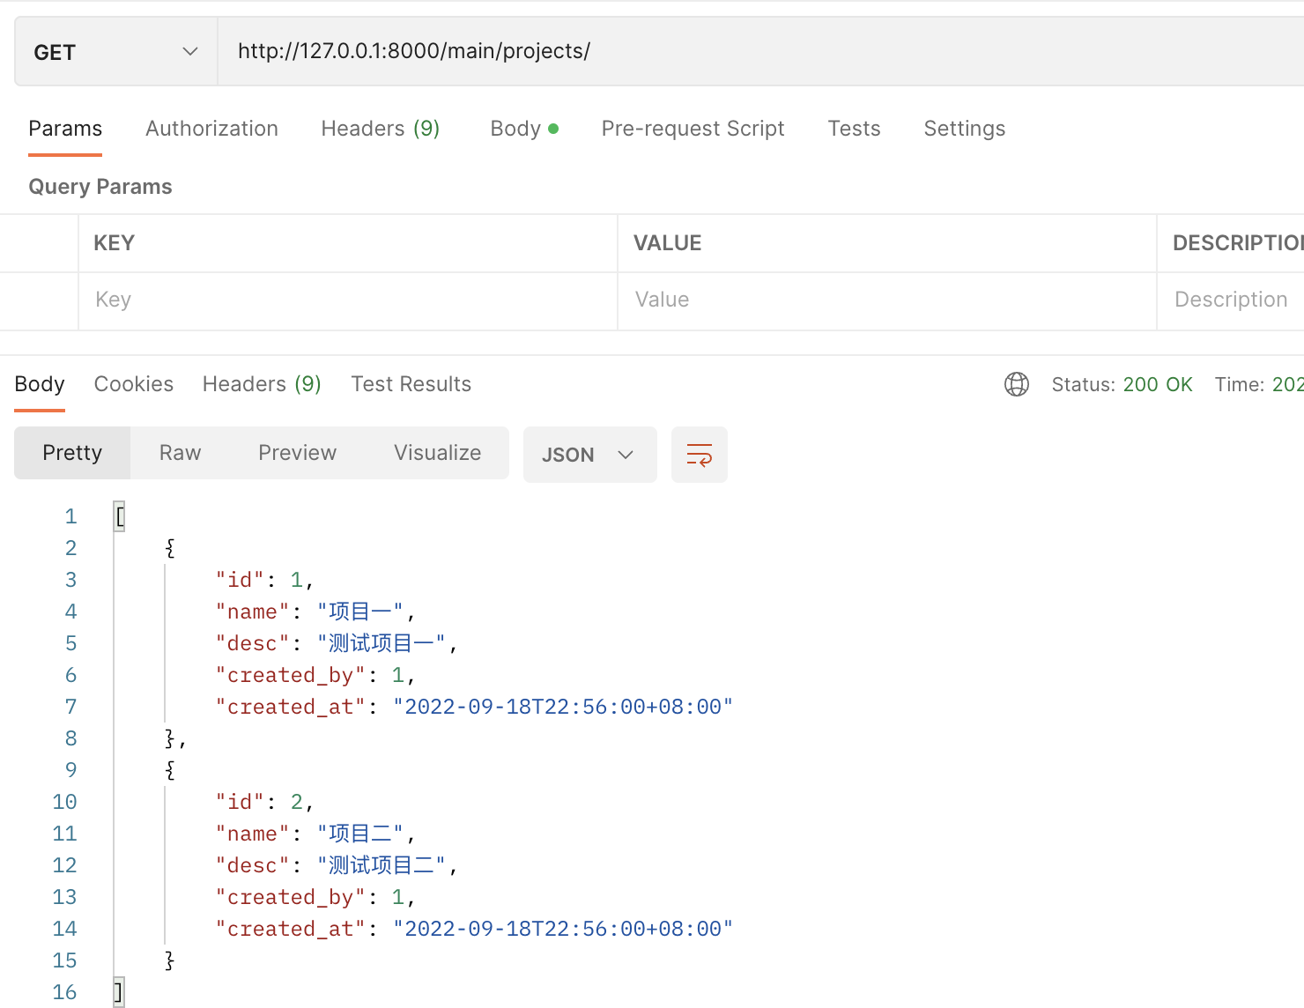Click the VALUE column header
Viewport: 1304px width, 1008px height.
668,243
